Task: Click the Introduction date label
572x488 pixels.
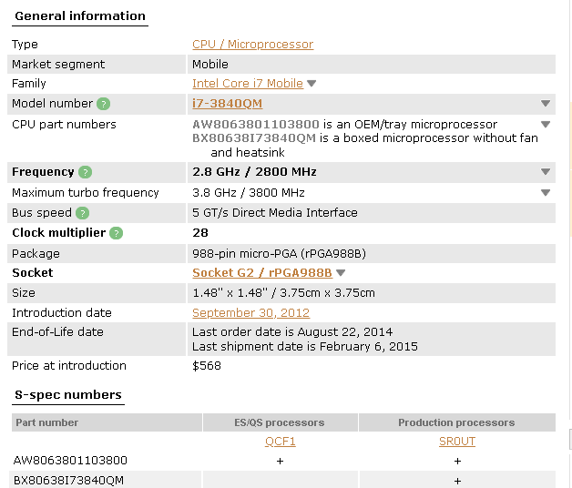Action: [62, 313]
